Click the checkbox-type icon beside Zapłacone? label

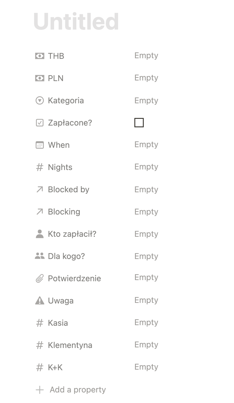(x=39, y=123)
